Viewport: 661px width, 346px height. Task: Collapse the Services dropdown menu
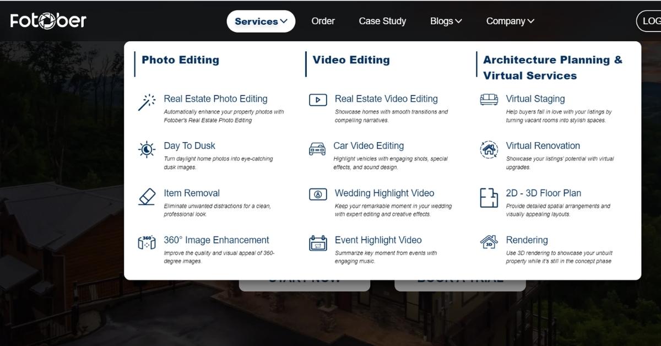coord(261,21)
